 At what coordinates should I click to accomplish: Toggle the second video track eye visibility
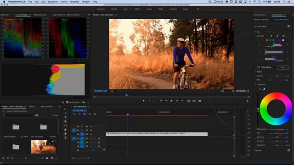91,130
